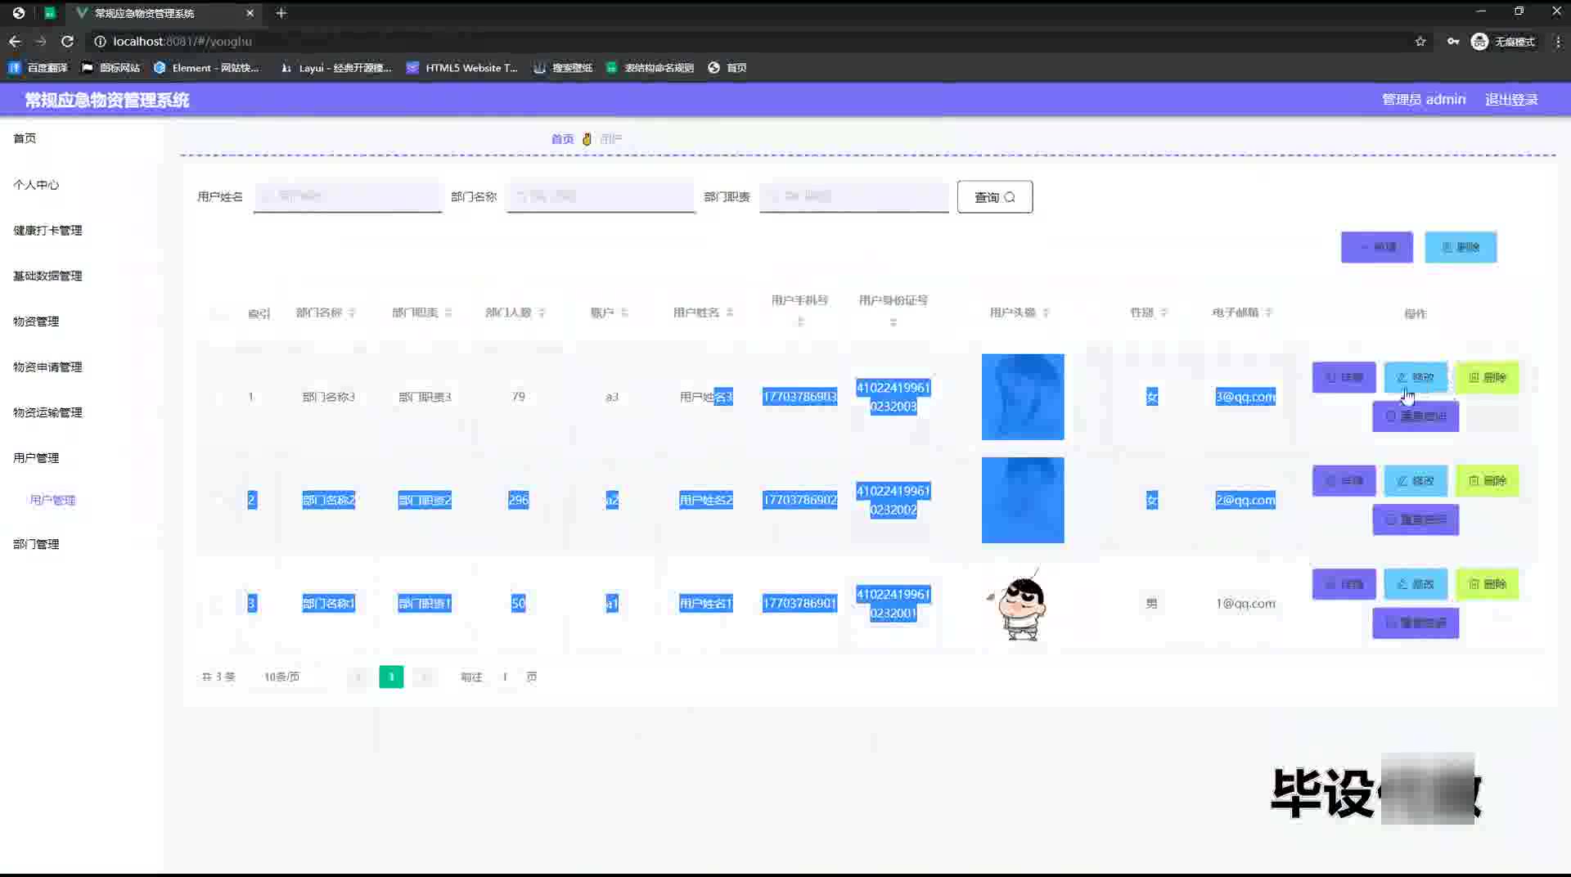Open the 搜索壁纸 bookmark

coord(563,68)
